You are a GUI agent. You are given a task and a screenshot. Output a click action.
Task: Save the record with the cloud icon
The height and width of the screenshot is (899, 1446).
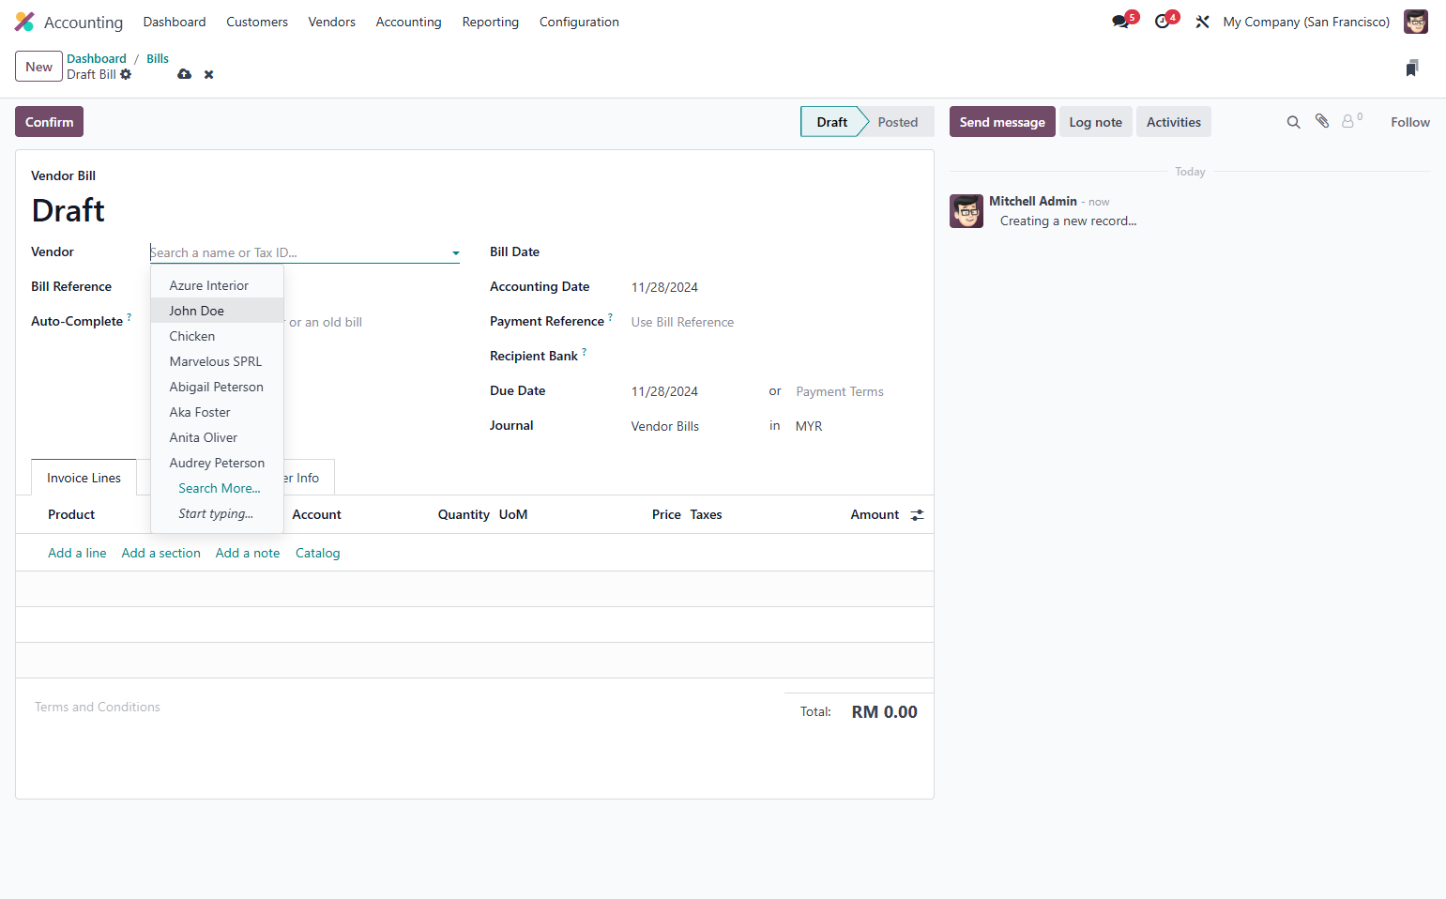point(185,74)
